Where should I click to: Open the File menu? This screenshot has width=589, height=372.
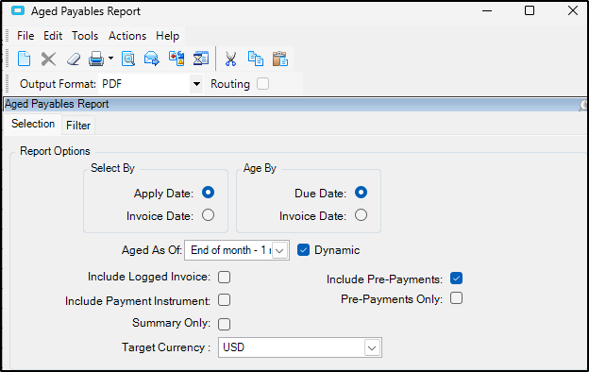[x=25, y=36]
